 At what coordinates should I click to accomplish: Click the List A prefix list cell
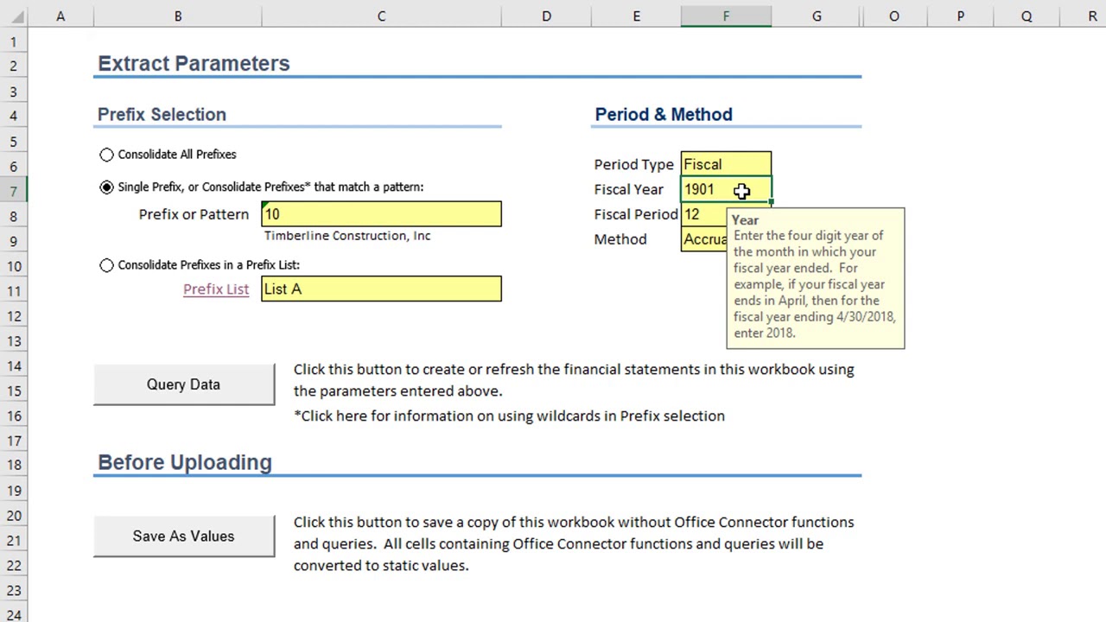[381, 289]
